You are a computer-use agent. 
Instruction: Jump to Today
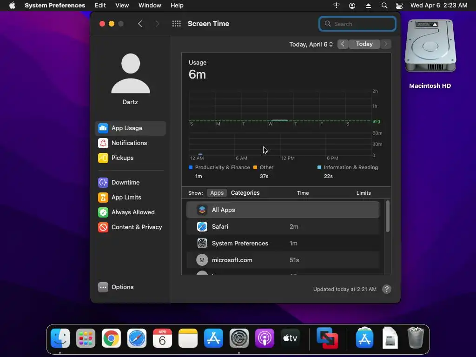pyautogui.click(x=364, y=44)
